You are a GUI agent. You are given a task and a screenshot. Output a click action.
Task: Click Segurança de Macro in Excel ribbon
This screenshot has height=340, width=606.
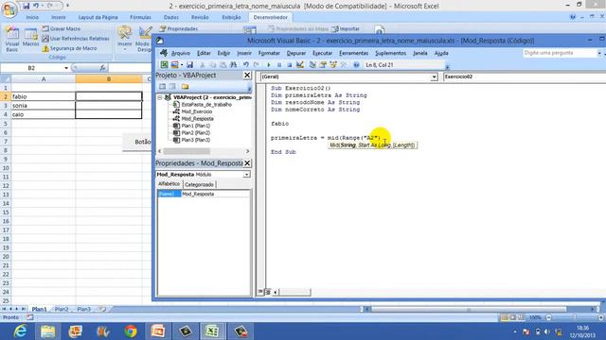coord(69,48)
